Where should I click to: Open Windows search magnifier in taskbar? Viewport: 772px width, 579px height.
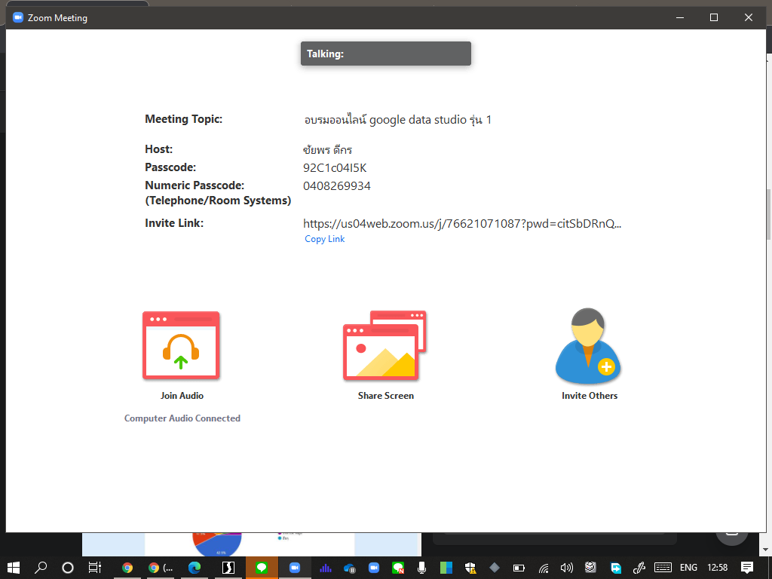pyautogui.click(x=41, y=568)
